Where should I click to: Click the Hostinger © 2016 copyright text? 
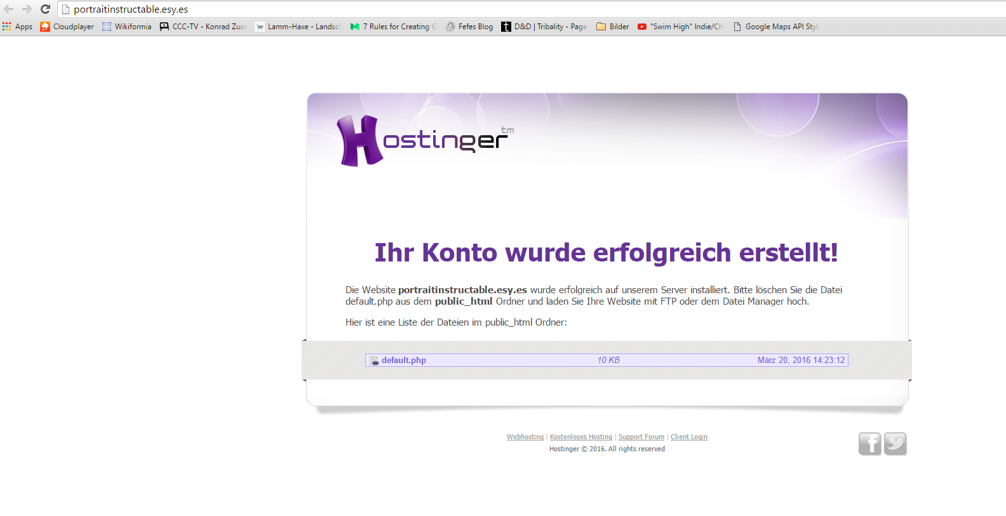607,449
